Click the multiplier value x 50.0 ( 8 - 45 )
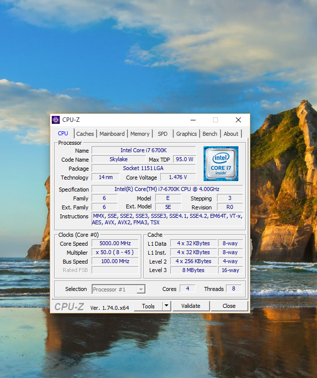Screen dimensions: 317x378 (115, 252)
